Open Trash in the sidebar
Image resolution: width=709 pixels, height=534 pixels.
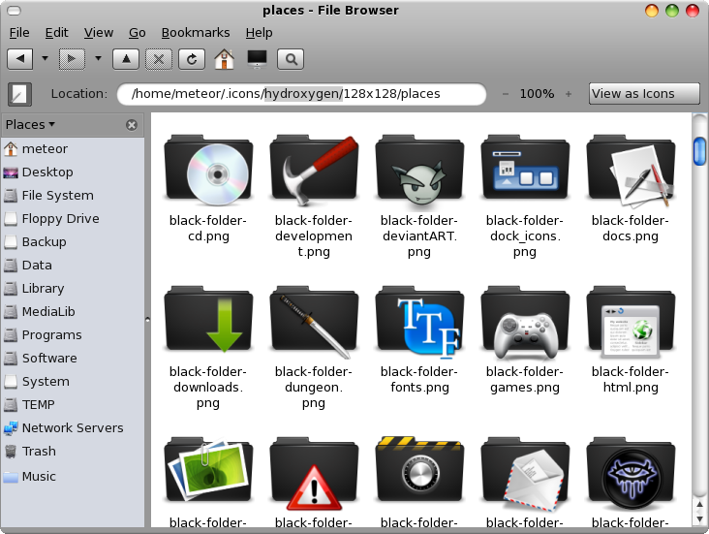point(73,452)
